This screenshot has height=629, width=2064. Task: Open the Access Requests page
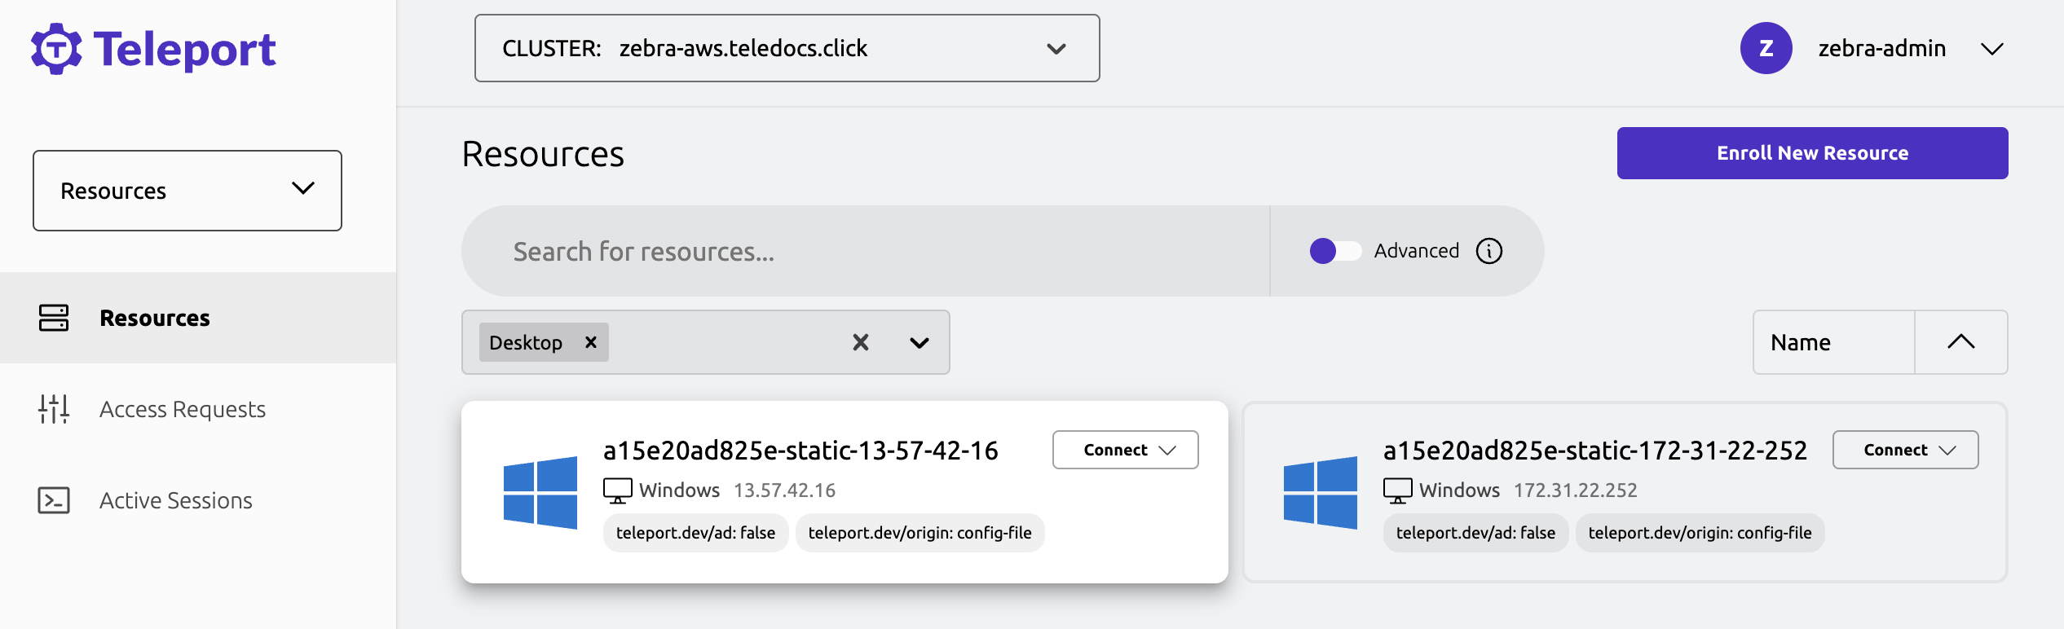183,410
